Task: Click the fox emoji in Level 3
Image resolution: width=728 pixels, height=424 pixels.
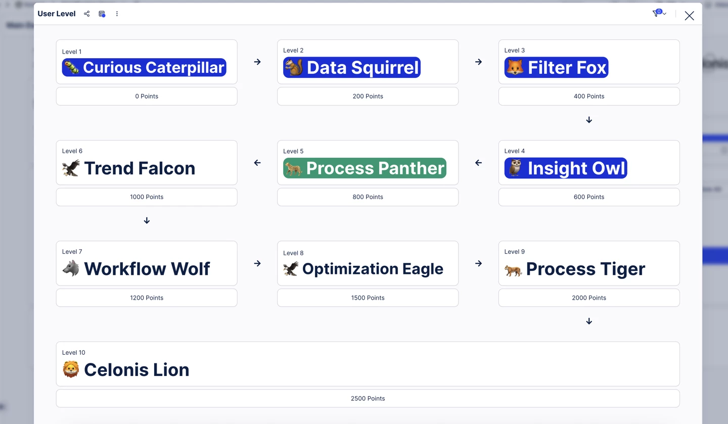Action: (x=515, y=68)
